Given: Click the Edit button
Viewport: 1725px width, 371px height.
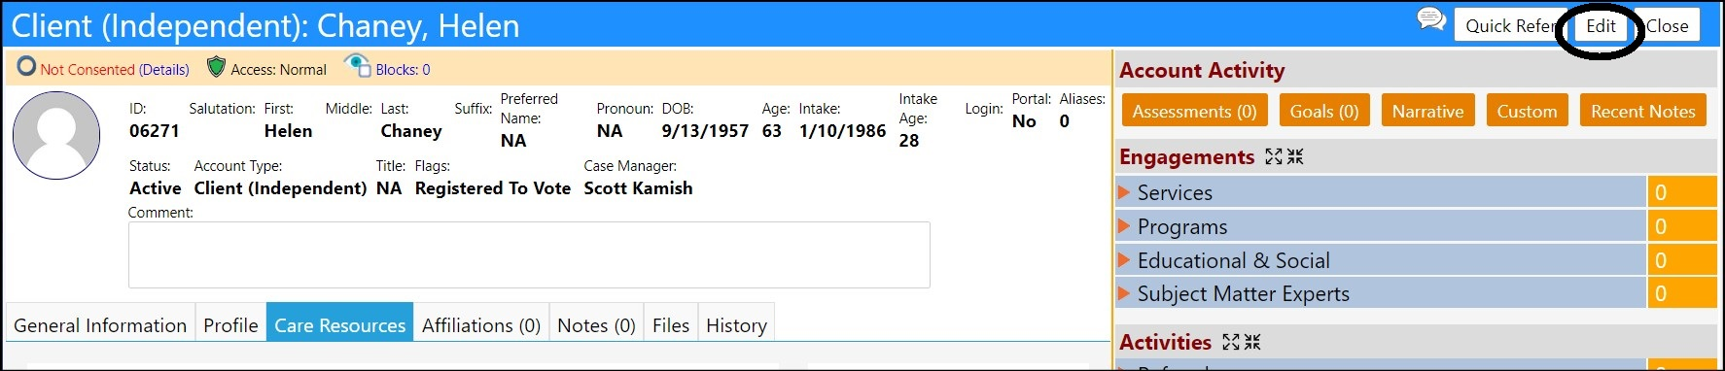Looking at the screenshot, I should click(x=1601, y=26).
